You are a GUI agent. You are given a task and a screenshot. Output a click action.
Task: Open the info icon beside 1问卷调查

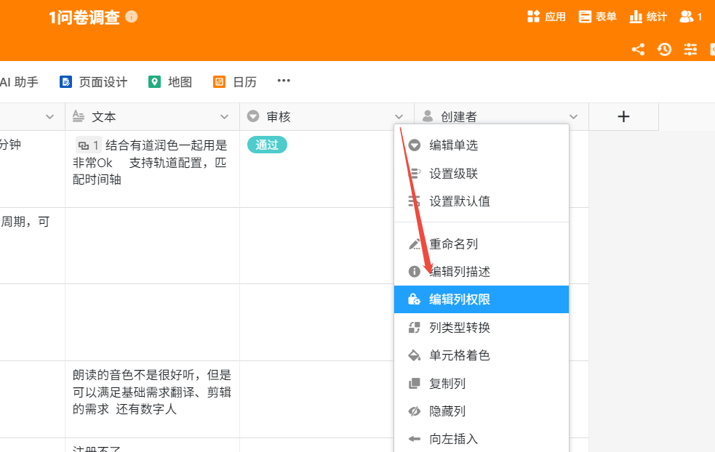click(132, 17)
